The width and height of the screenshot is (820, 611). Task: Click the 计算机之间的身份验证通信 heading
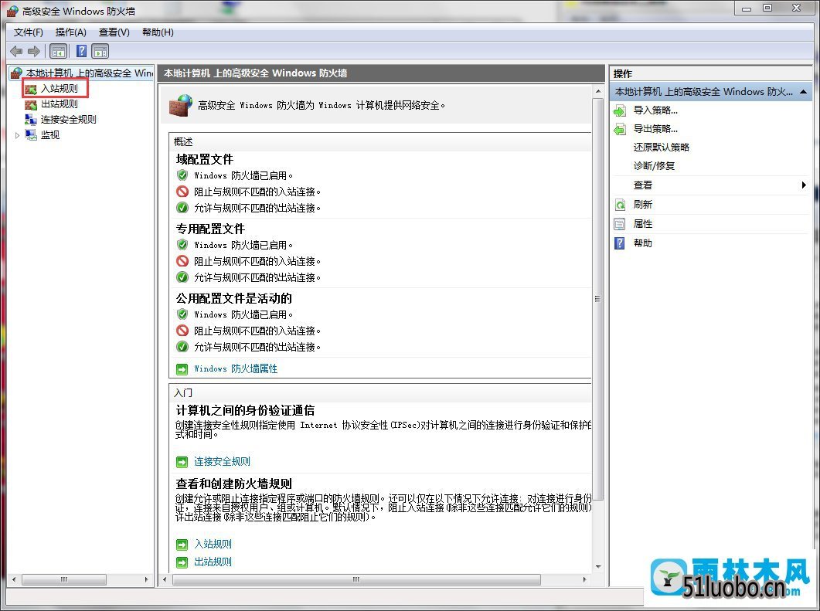[x=245, y=410]
